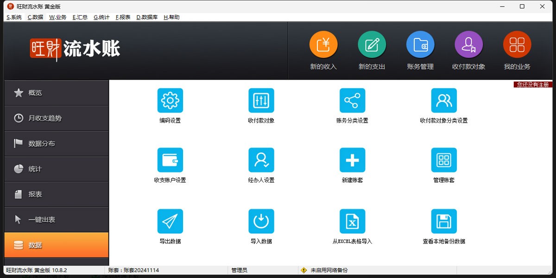
Task: Click 旺财流水账 黄金版 10.8.2 version text
Action: coord(37,270)
